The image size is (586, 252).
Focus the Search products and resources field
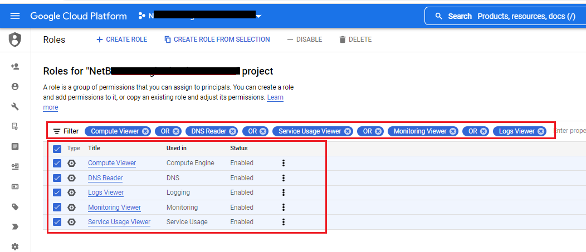[505, 16]
